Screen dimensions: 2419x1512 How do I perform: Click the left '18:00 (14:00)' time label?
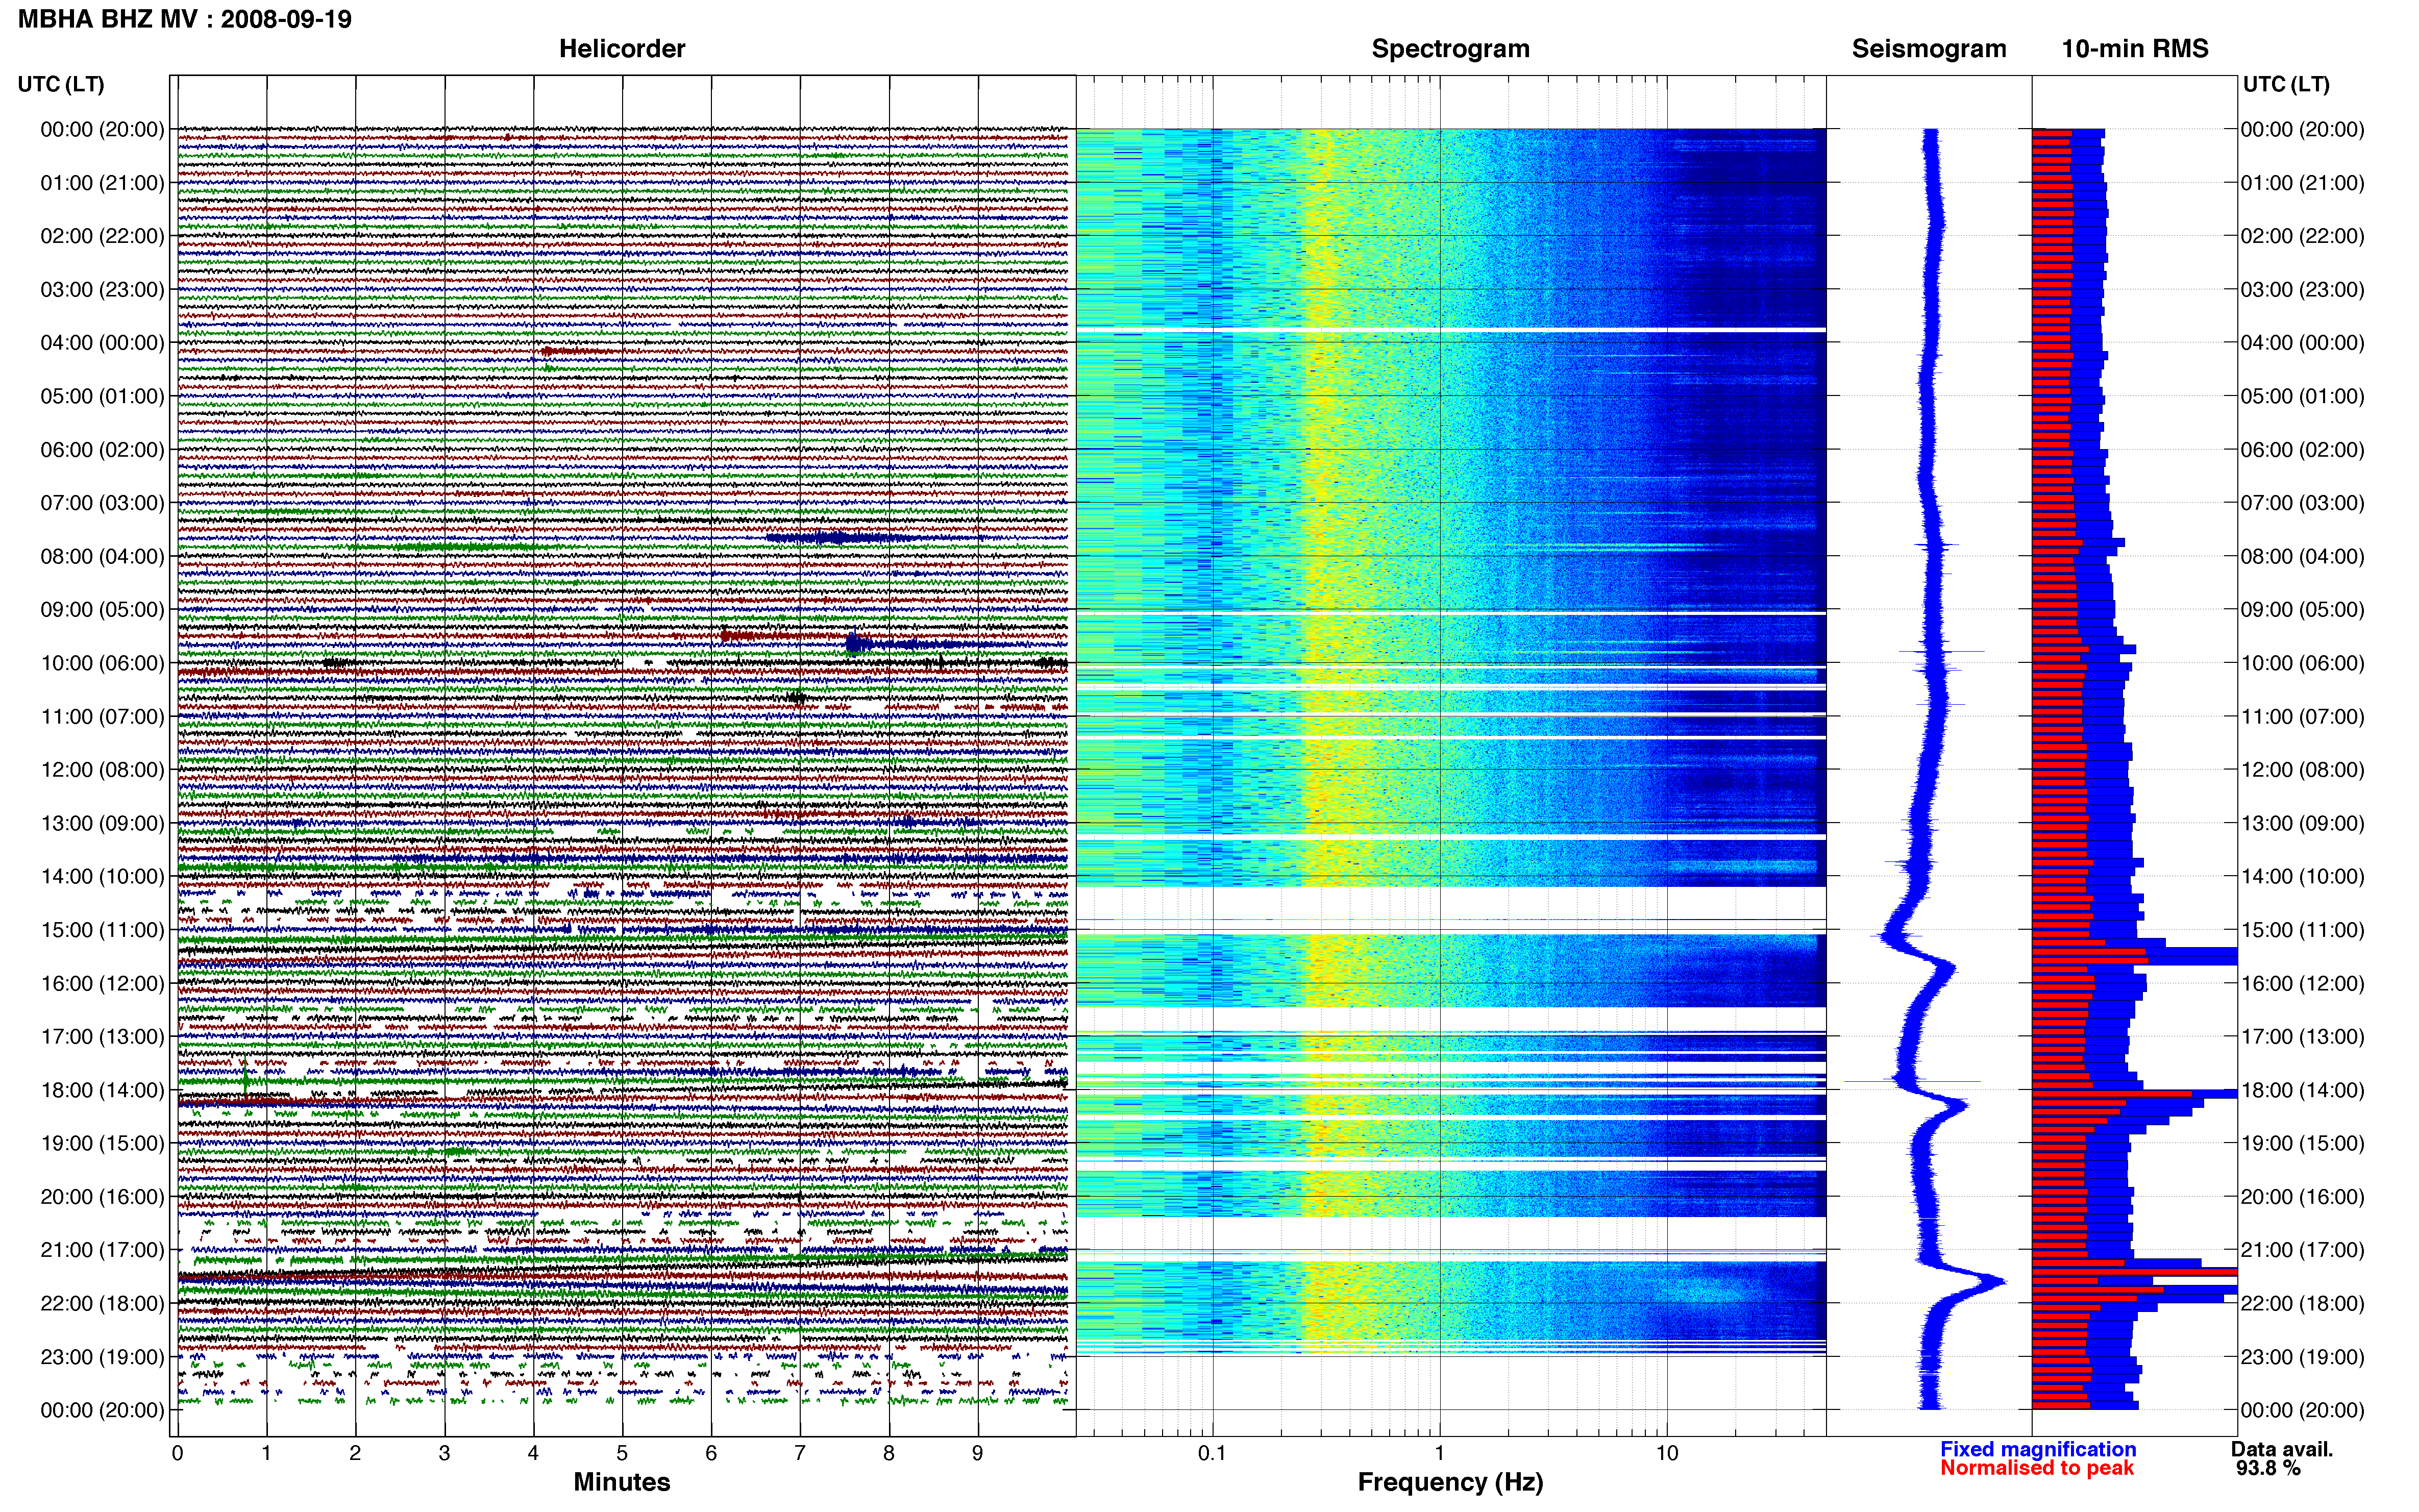click(102, 1090)
